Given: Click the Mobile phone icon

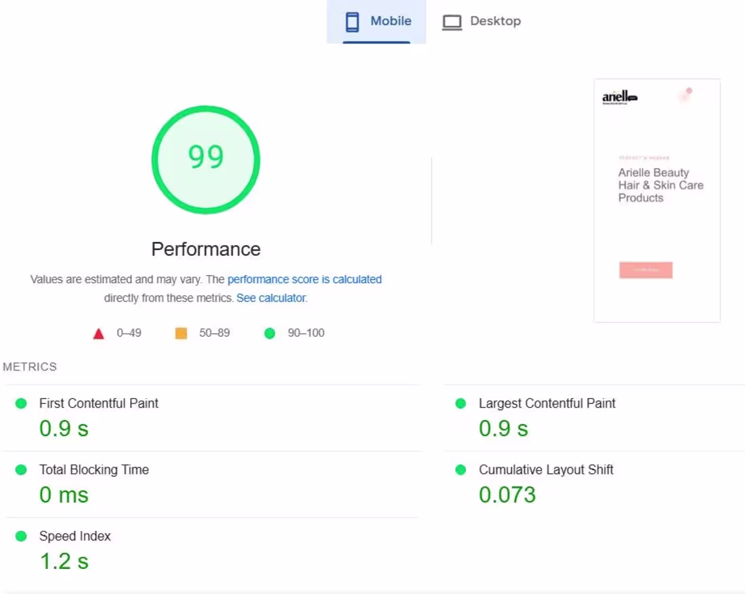Looking at the screenshot, I should coord(352,22).
